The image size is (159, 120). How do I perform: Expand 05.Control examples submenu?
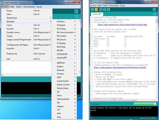pyautogui.click(x=64, y=36)
